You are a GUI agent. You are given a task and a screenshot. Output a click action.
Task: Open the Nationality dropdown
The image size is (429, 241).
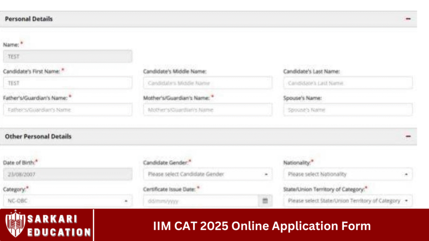coord(348,174)
